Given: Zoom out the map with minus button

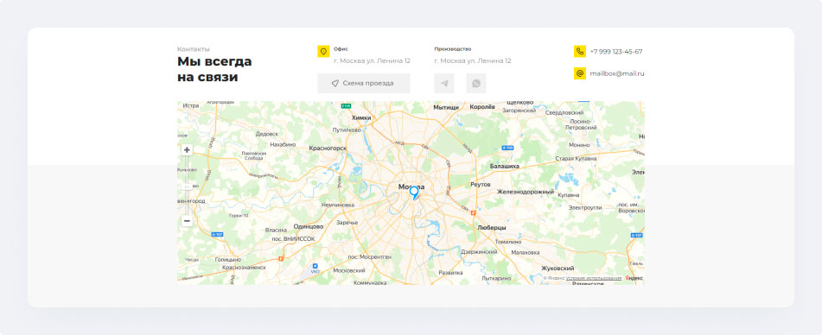Looking at the screenshot, I should [187, 221].
